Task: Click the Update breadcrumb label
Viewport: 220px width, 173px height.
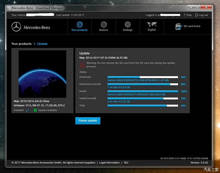Action: [42, 44]
